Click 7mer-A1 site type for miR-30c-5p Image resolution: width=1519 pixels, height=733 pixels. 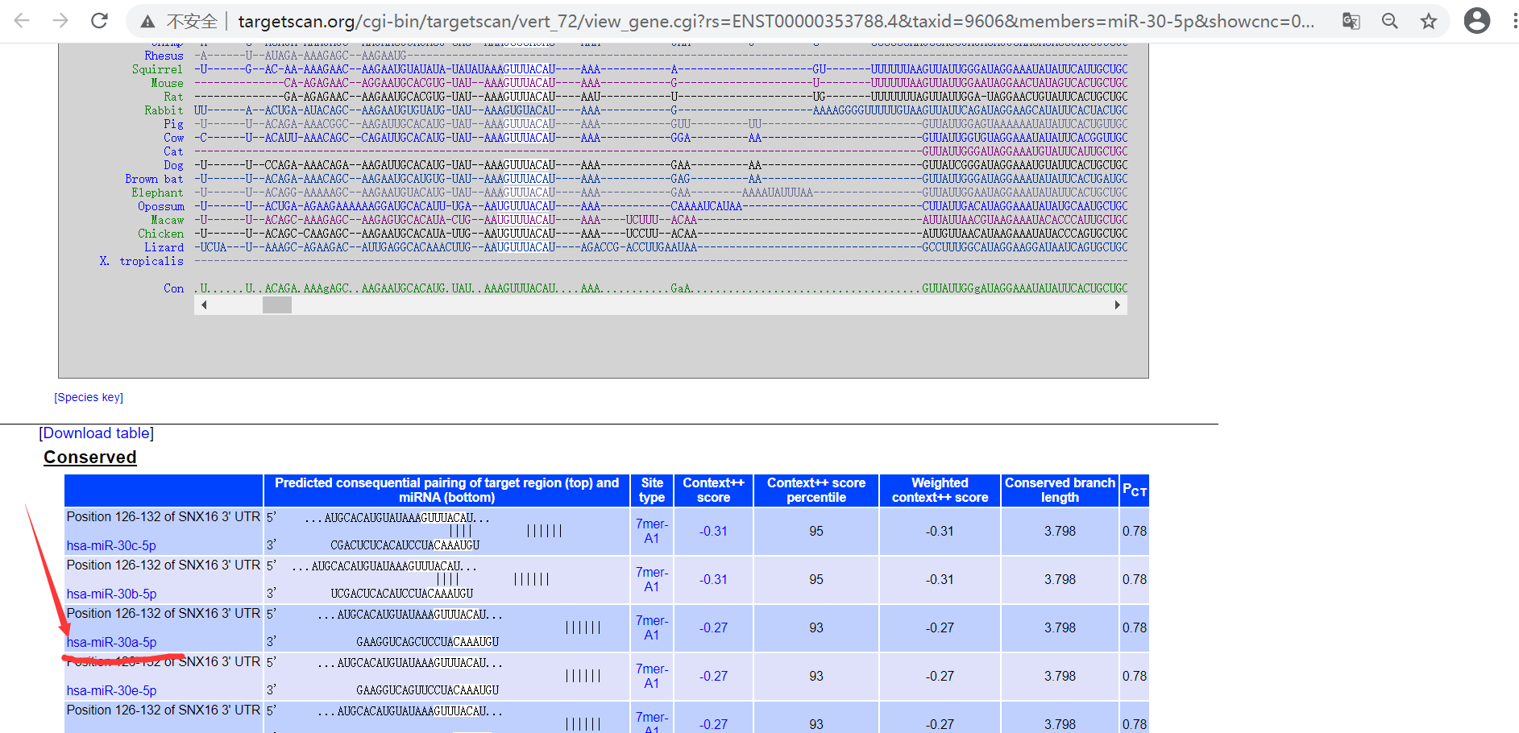click(x=652, y=532)
